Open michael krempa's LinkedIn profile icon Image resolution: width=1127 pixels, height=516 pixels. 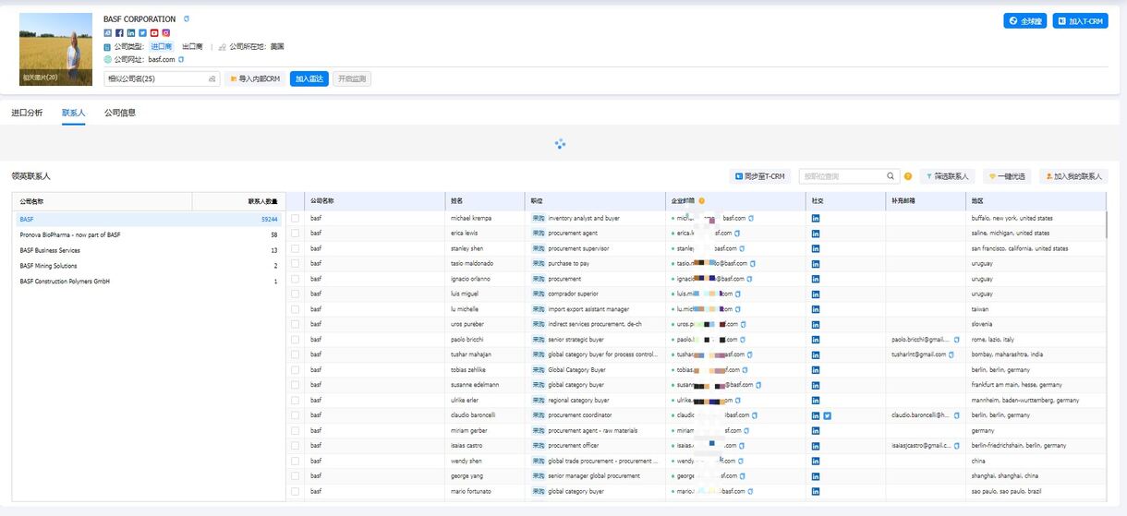tap(816, 218)
